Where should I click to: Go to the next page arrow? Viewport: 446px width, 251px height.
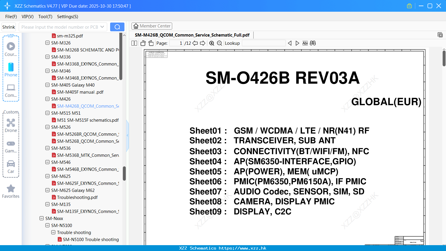[x=203, y=43]
